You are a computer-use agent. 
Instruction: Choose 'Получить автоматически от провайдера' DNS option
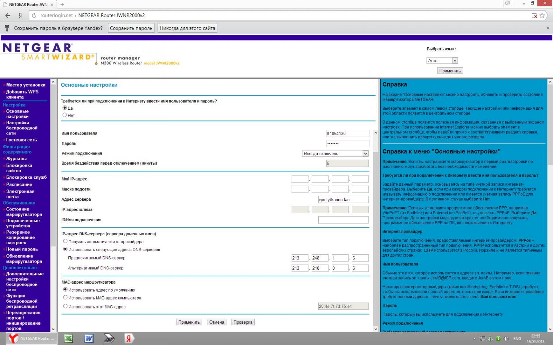click(x=65, y=241)
